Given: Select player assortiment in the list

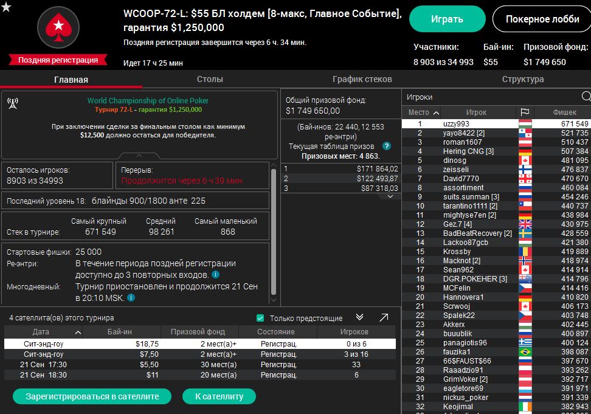Looking at the screenshot, I should pyautogui.click(x=496, y=188).
